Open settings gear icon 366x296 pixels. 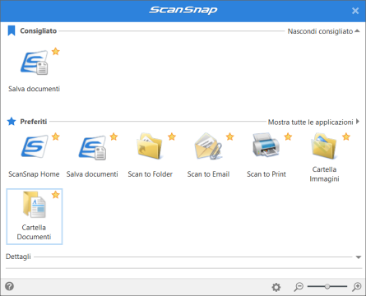click(276, 287)
